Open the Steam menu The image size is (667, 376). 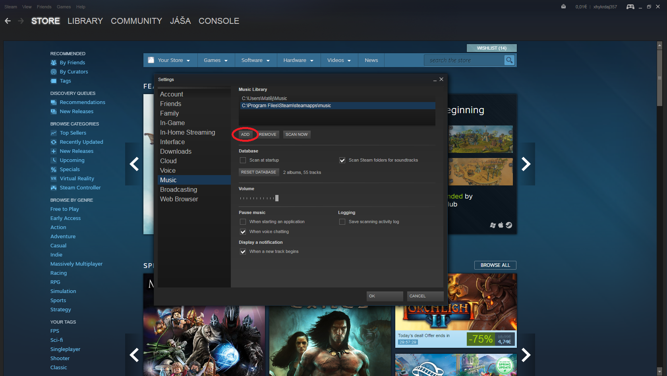11,7
